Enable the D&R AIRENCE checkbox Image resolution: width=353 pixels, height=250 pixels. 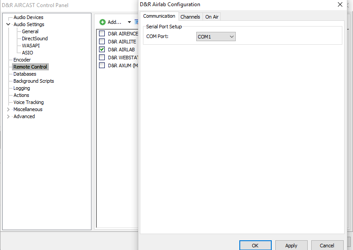click(102, 34)
